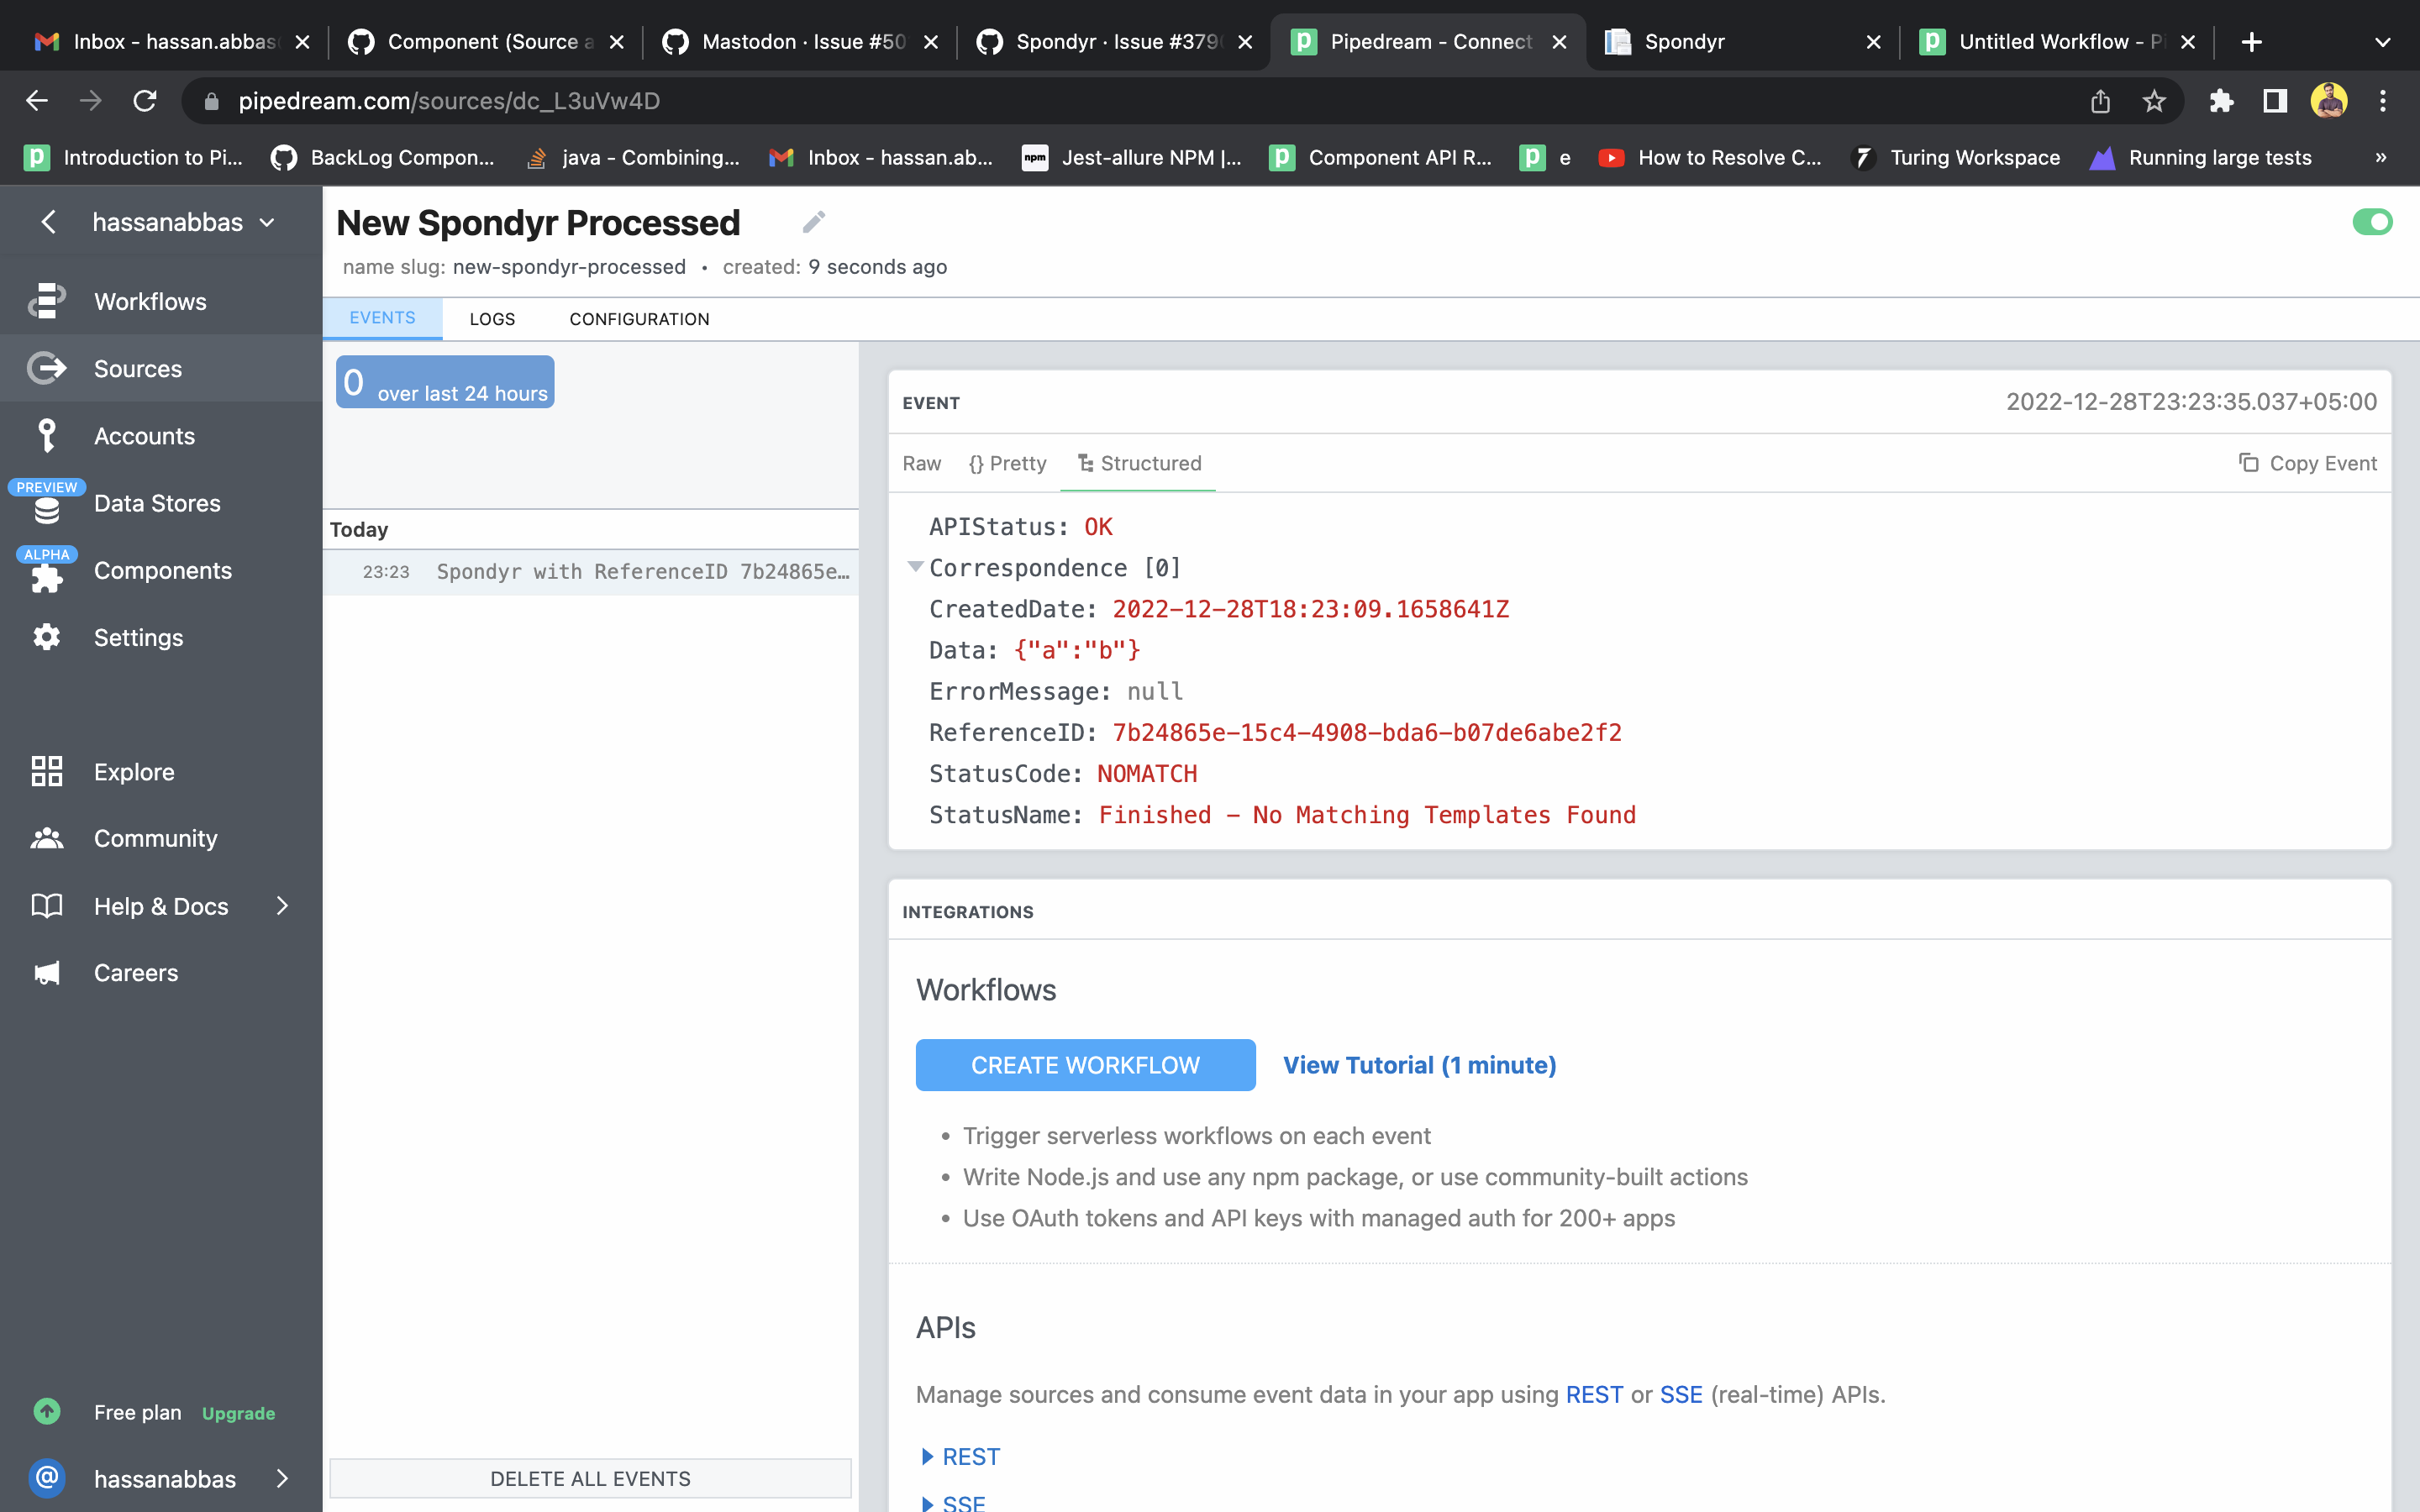Open Workflows from the sidebar icon
The height and width of the screenshot is (1512, 2420).
click(46, 301)
